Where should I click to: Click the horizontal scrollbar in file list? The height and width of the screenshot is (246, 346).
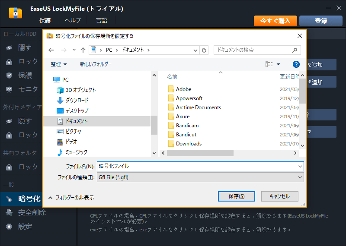click(x=200, y=153)
